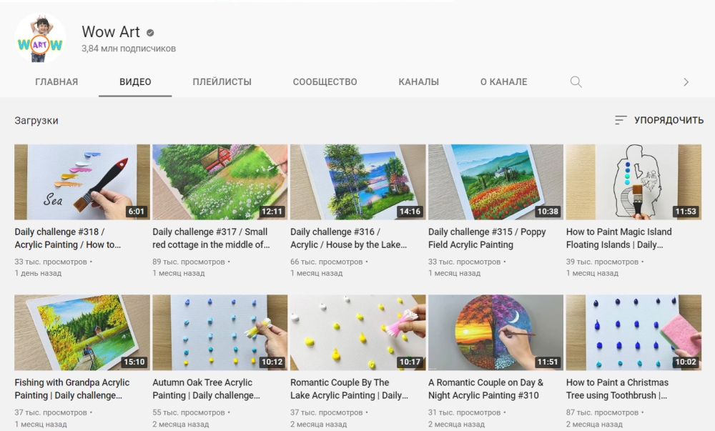Click '39 тыс. просмотров' view count
715x431 pixels.
coord(602,262)
